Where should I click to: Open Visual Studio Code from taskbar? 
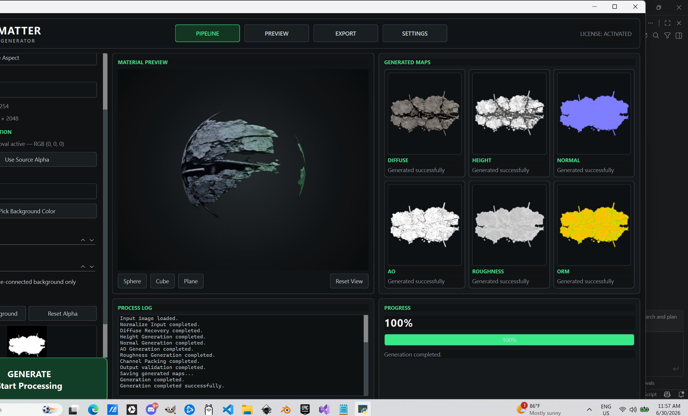point(228,410)
